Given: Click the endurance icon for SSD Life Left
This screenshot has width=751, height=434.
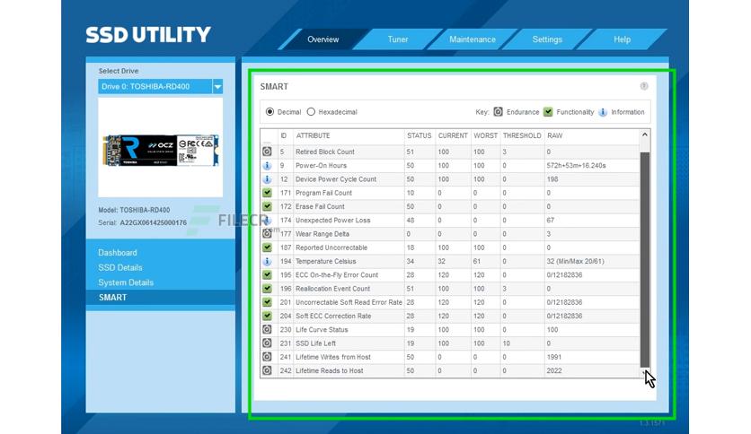Looking at the screenshot, I should point(267,343).
